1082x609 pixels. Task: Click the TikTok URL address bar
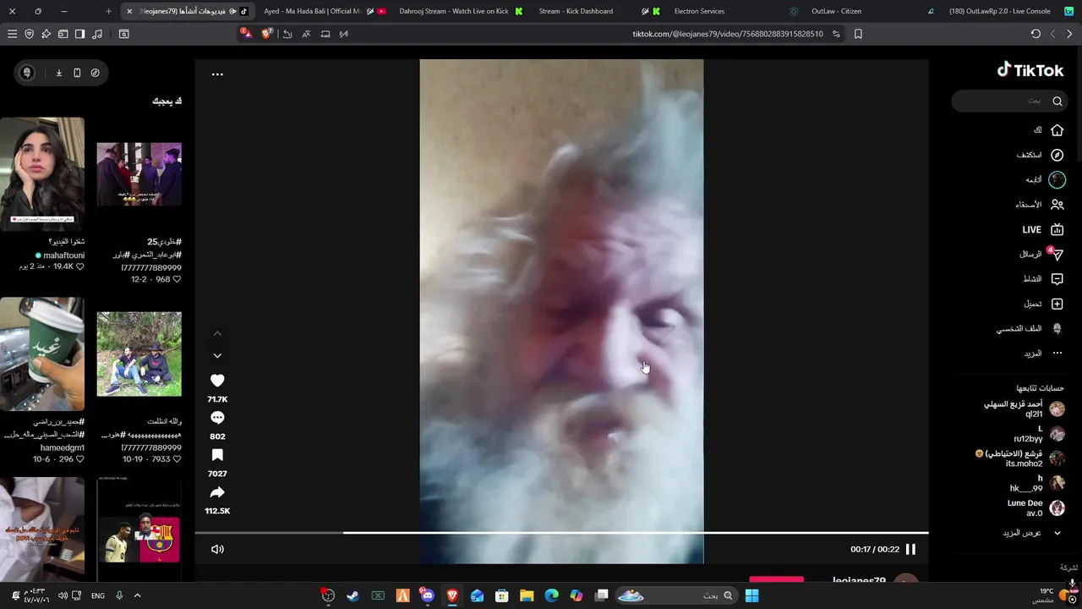pos(727,34)
